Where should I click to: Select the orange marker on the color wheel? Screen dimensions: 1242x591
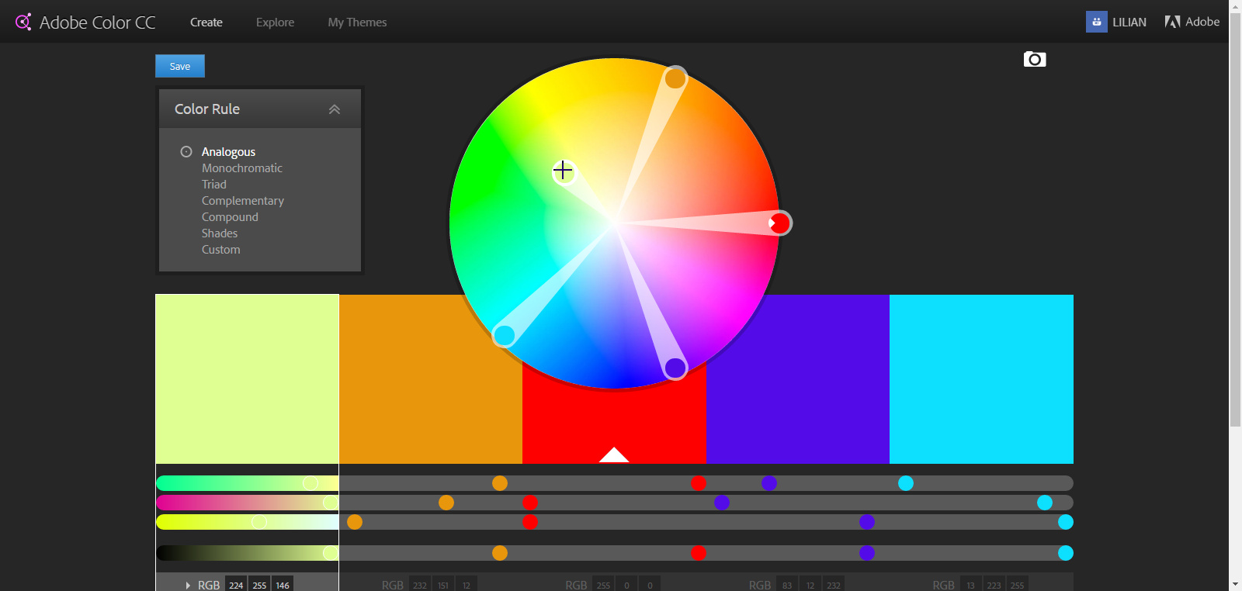point(675,78)
